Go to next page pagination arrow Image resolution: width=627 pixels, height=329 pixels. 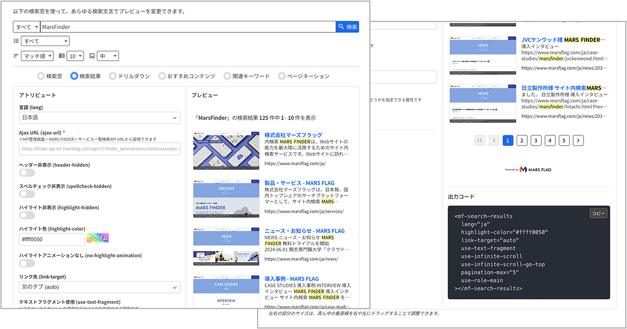578,140
